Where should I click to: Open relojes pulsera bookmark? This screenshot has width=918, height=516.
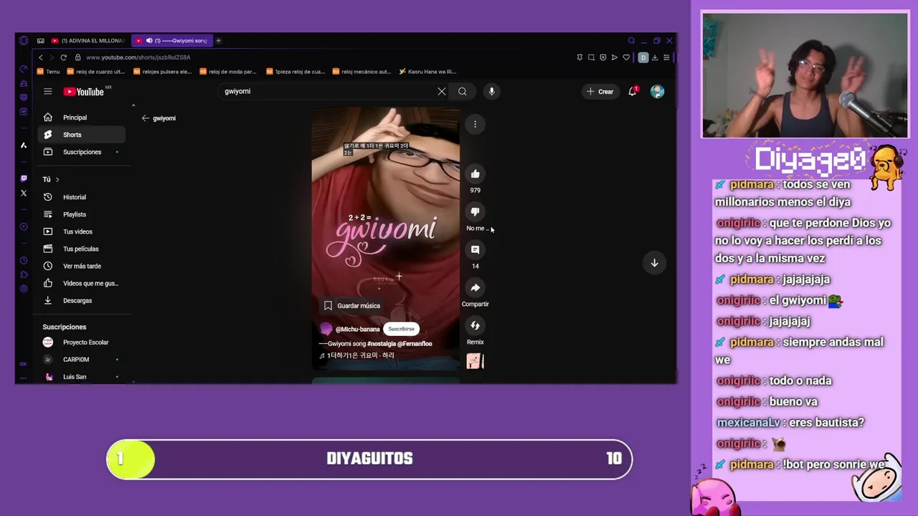(x=163, y=72)
